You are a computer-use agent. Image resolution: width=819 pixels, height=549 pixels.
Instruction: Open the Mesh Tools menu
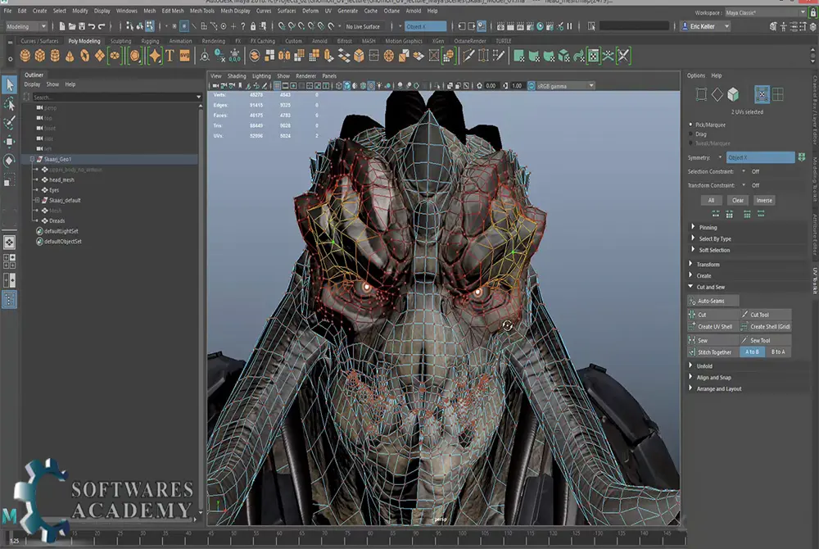click(x=201, y=11)
